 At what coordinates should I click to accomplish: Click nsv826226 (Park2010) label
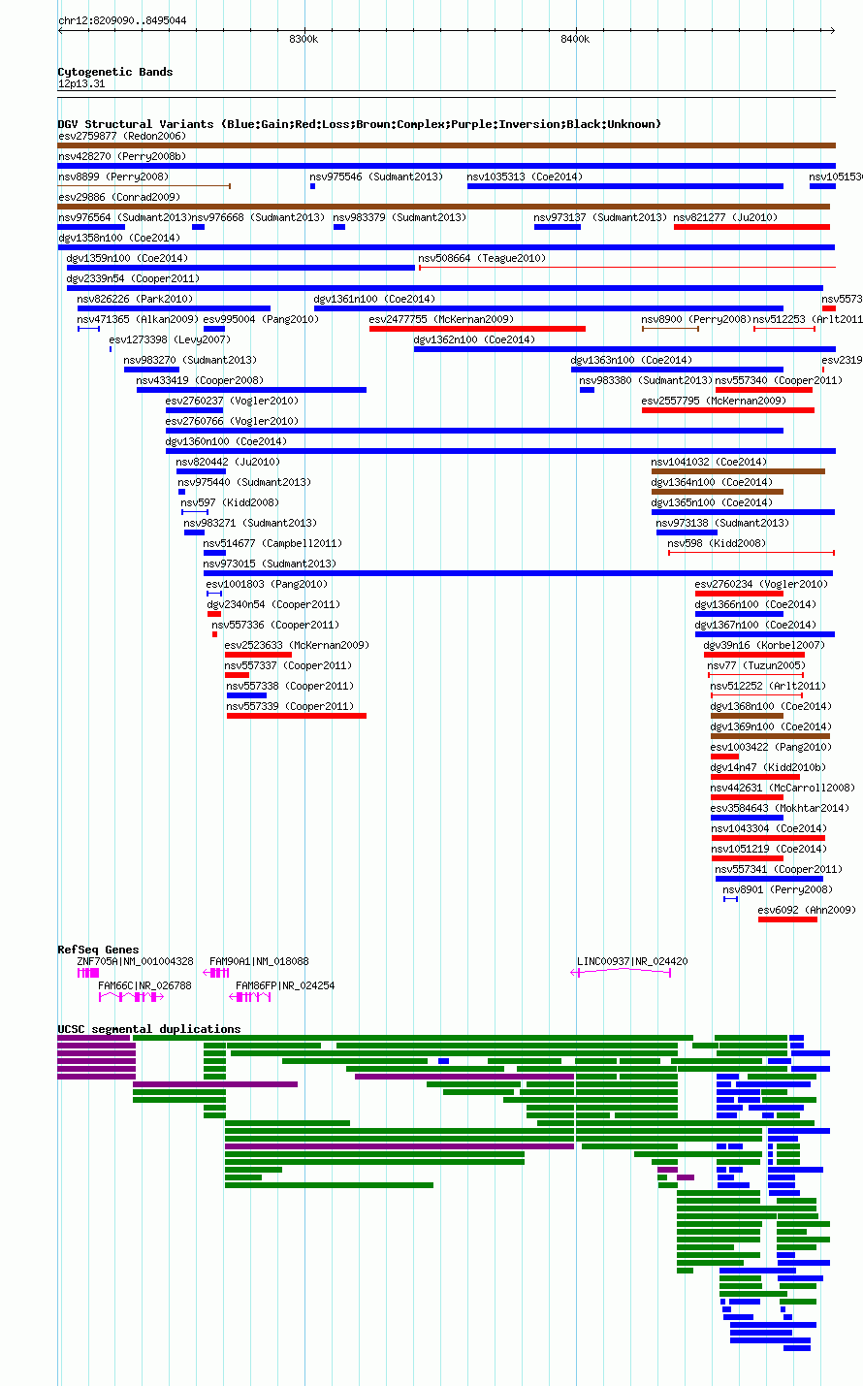(x=135, y=299)
